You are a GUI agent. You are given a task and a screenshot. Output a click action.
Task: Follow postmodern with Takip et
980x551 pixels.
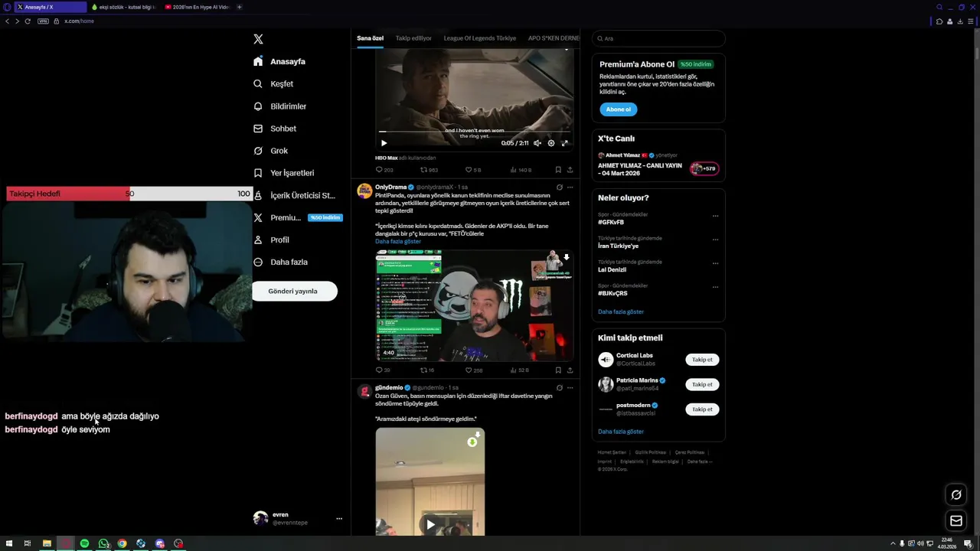702,409
